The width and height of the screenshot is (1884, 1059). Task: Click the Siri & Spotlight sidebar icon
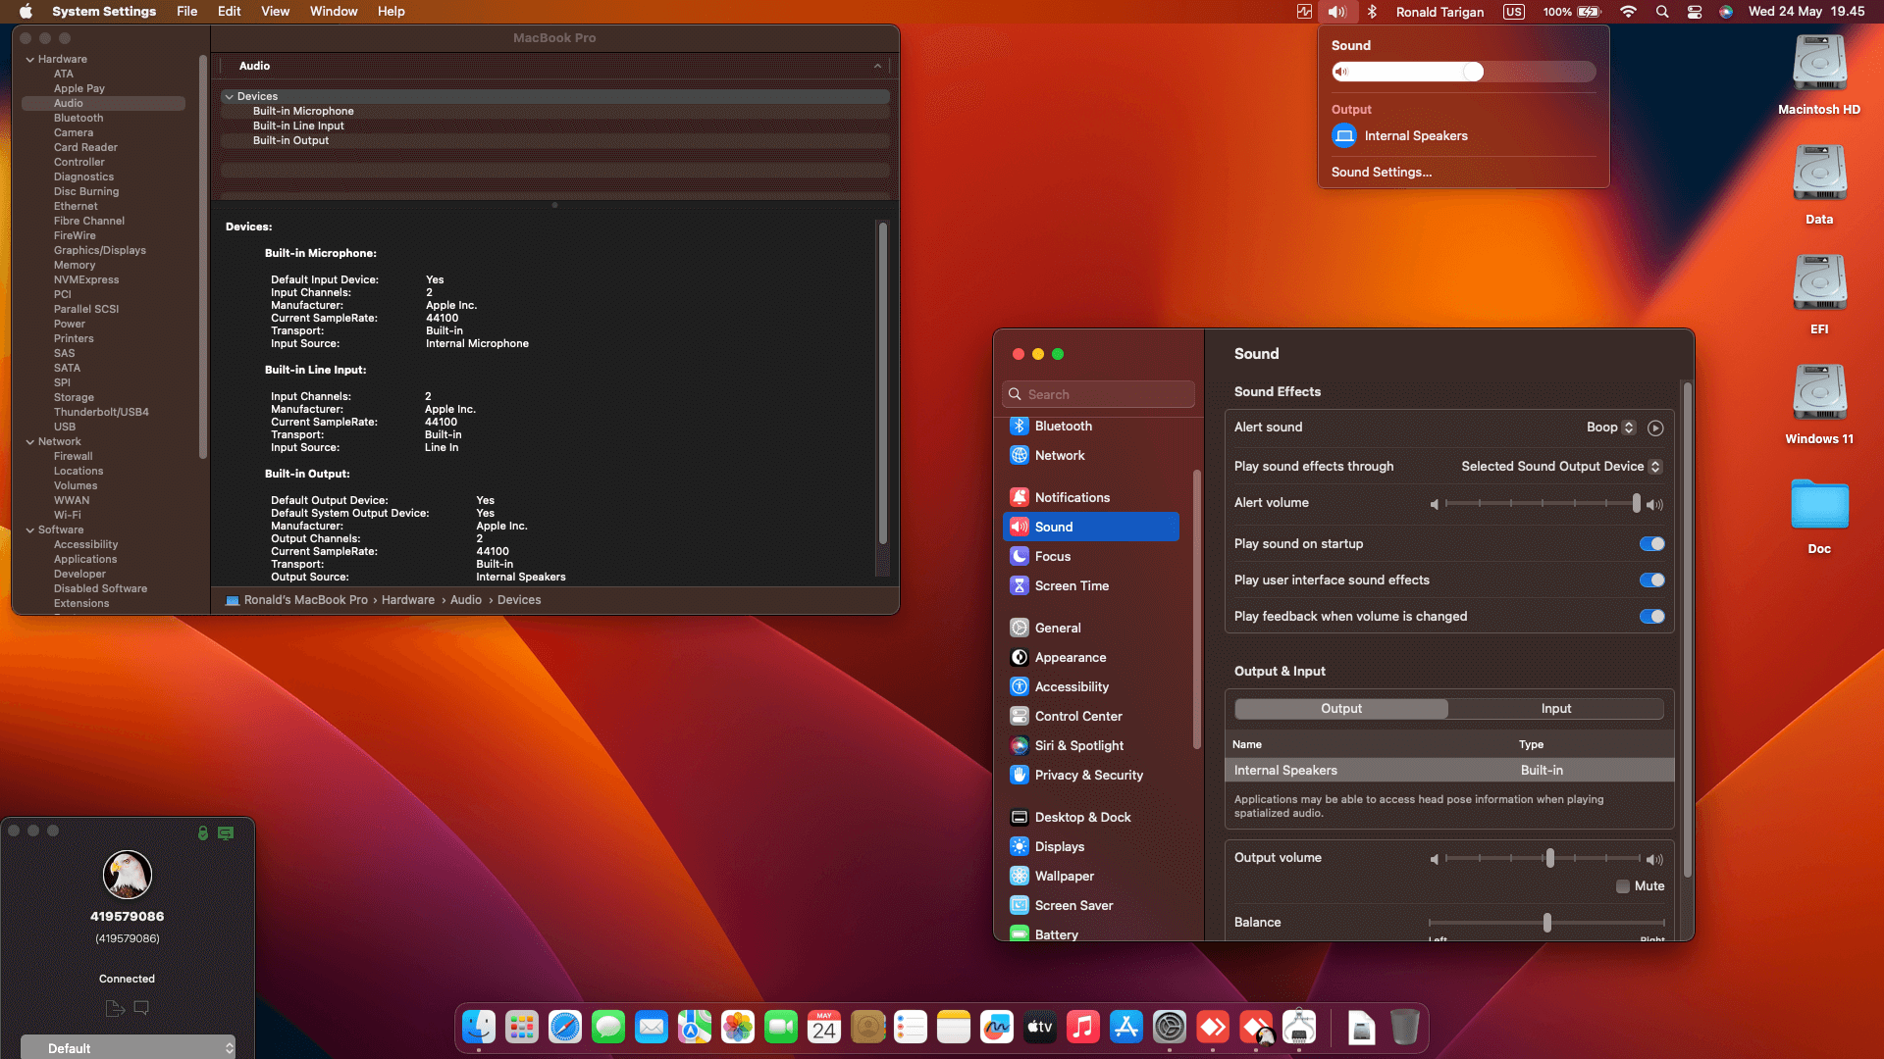1020,745
